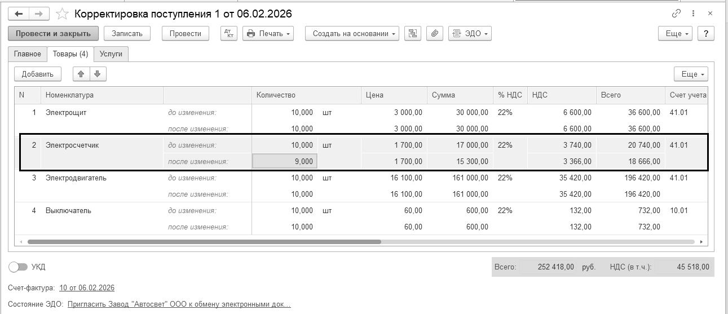Move row down with arrow icon

(98, 74)
